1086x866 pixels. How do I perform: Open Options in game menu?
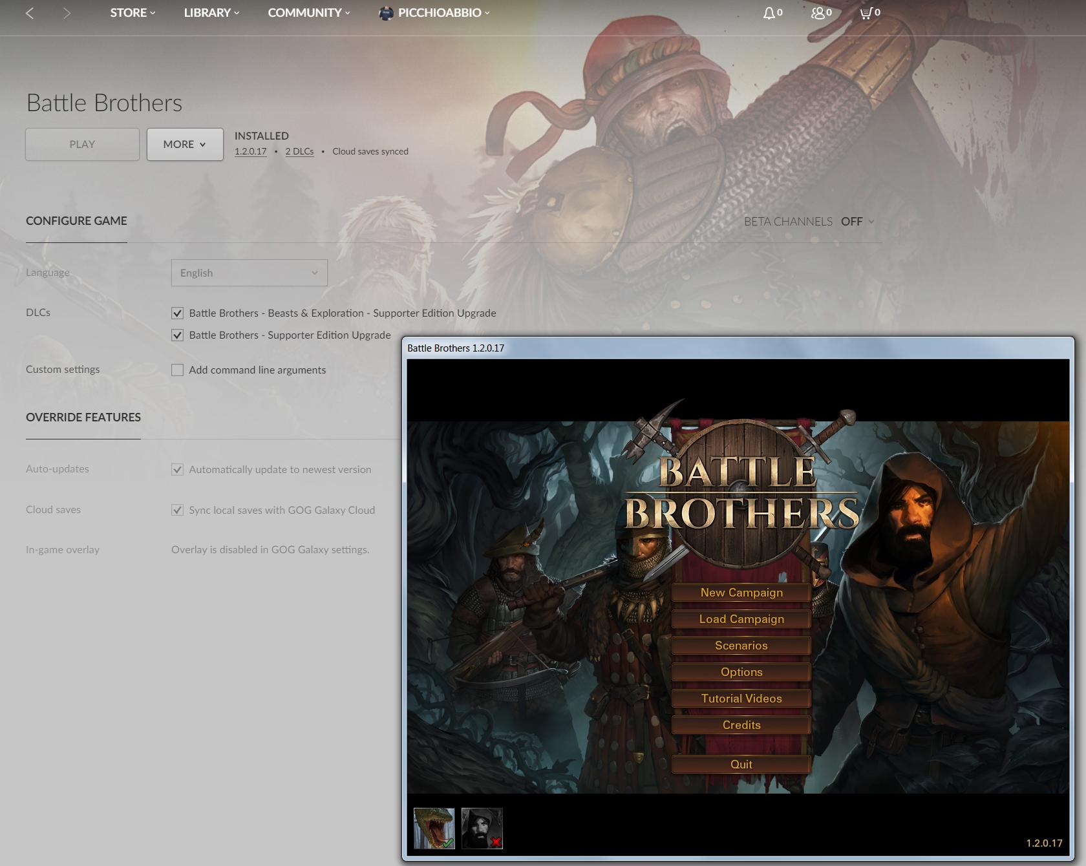click(x=741, y=672)
